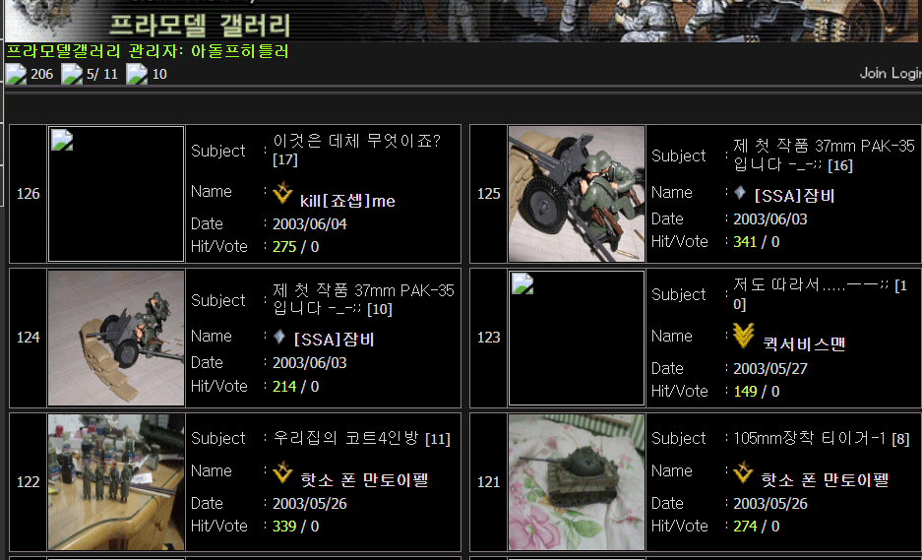
Task: Open post 125 subject 제 첫 작품 37mm PAK-35
Action: [x=825, y=155]
